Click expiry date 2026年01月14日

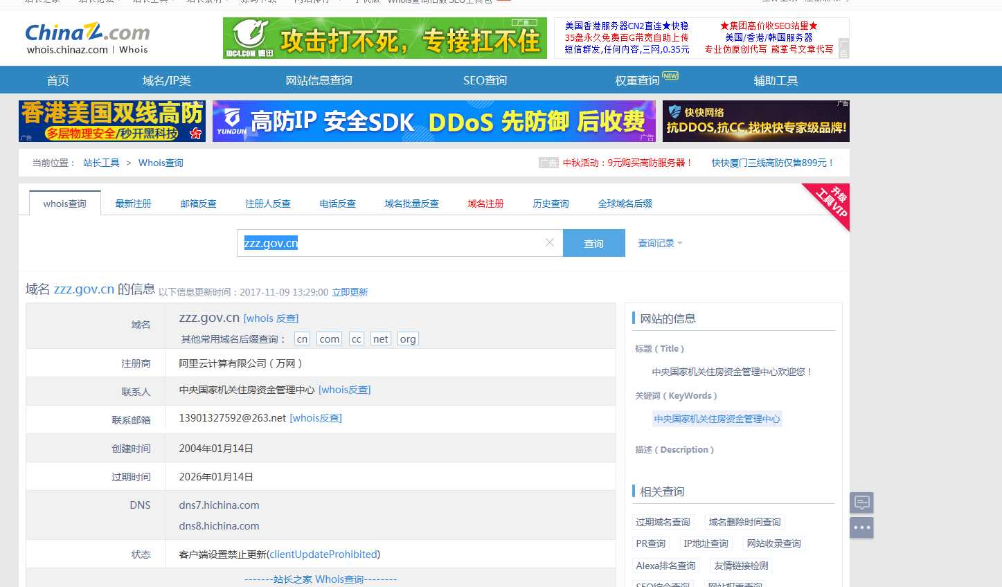pos(216,477)
